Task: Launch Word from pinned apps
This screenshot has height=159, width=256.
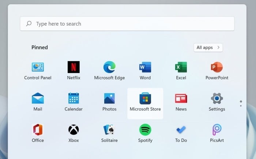Action: (x=145, y=71)
